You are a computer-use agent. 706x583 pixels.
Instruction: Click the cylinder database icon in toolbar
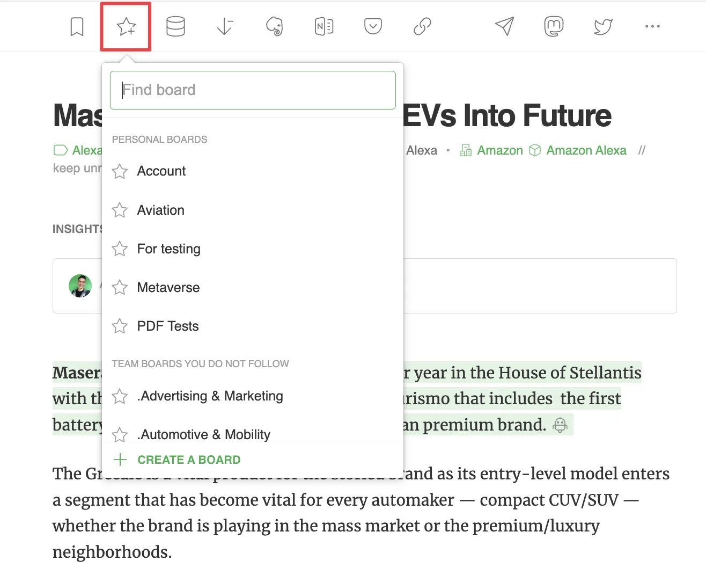175,26
